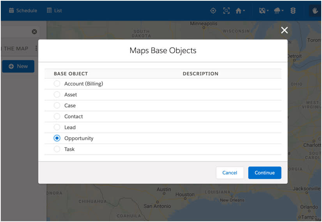The width and height of the screenshot is (322, 222).
Task: Open the Schedule tab
Action: (x=23, y=11)
